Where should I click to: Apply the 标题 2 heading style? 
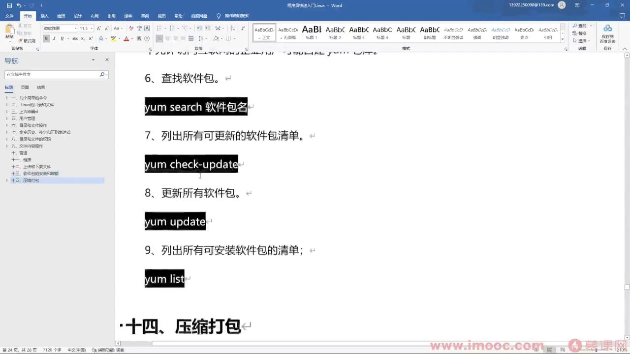[x=335, y=32]
